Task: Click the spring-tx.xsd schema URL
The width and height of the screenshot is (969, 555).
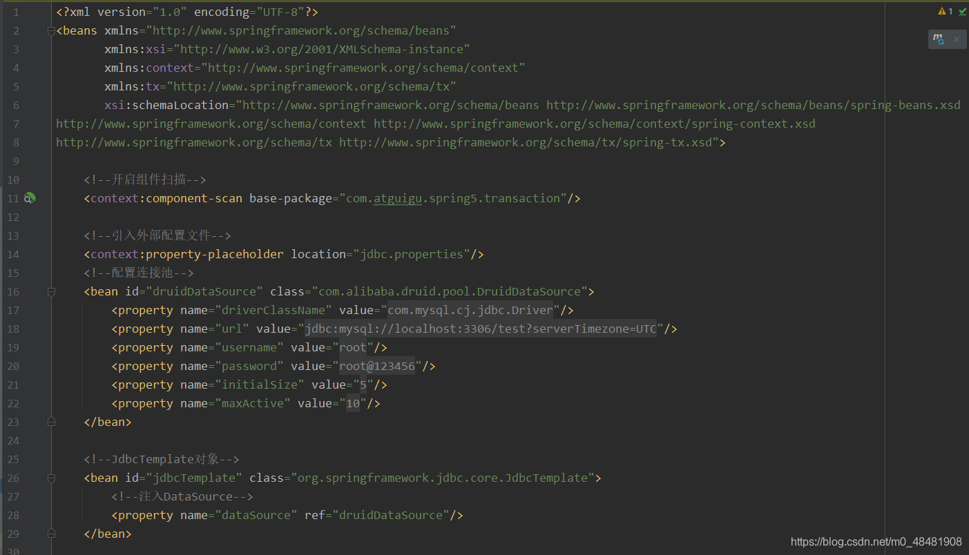Action: click(x=526, y=142)
